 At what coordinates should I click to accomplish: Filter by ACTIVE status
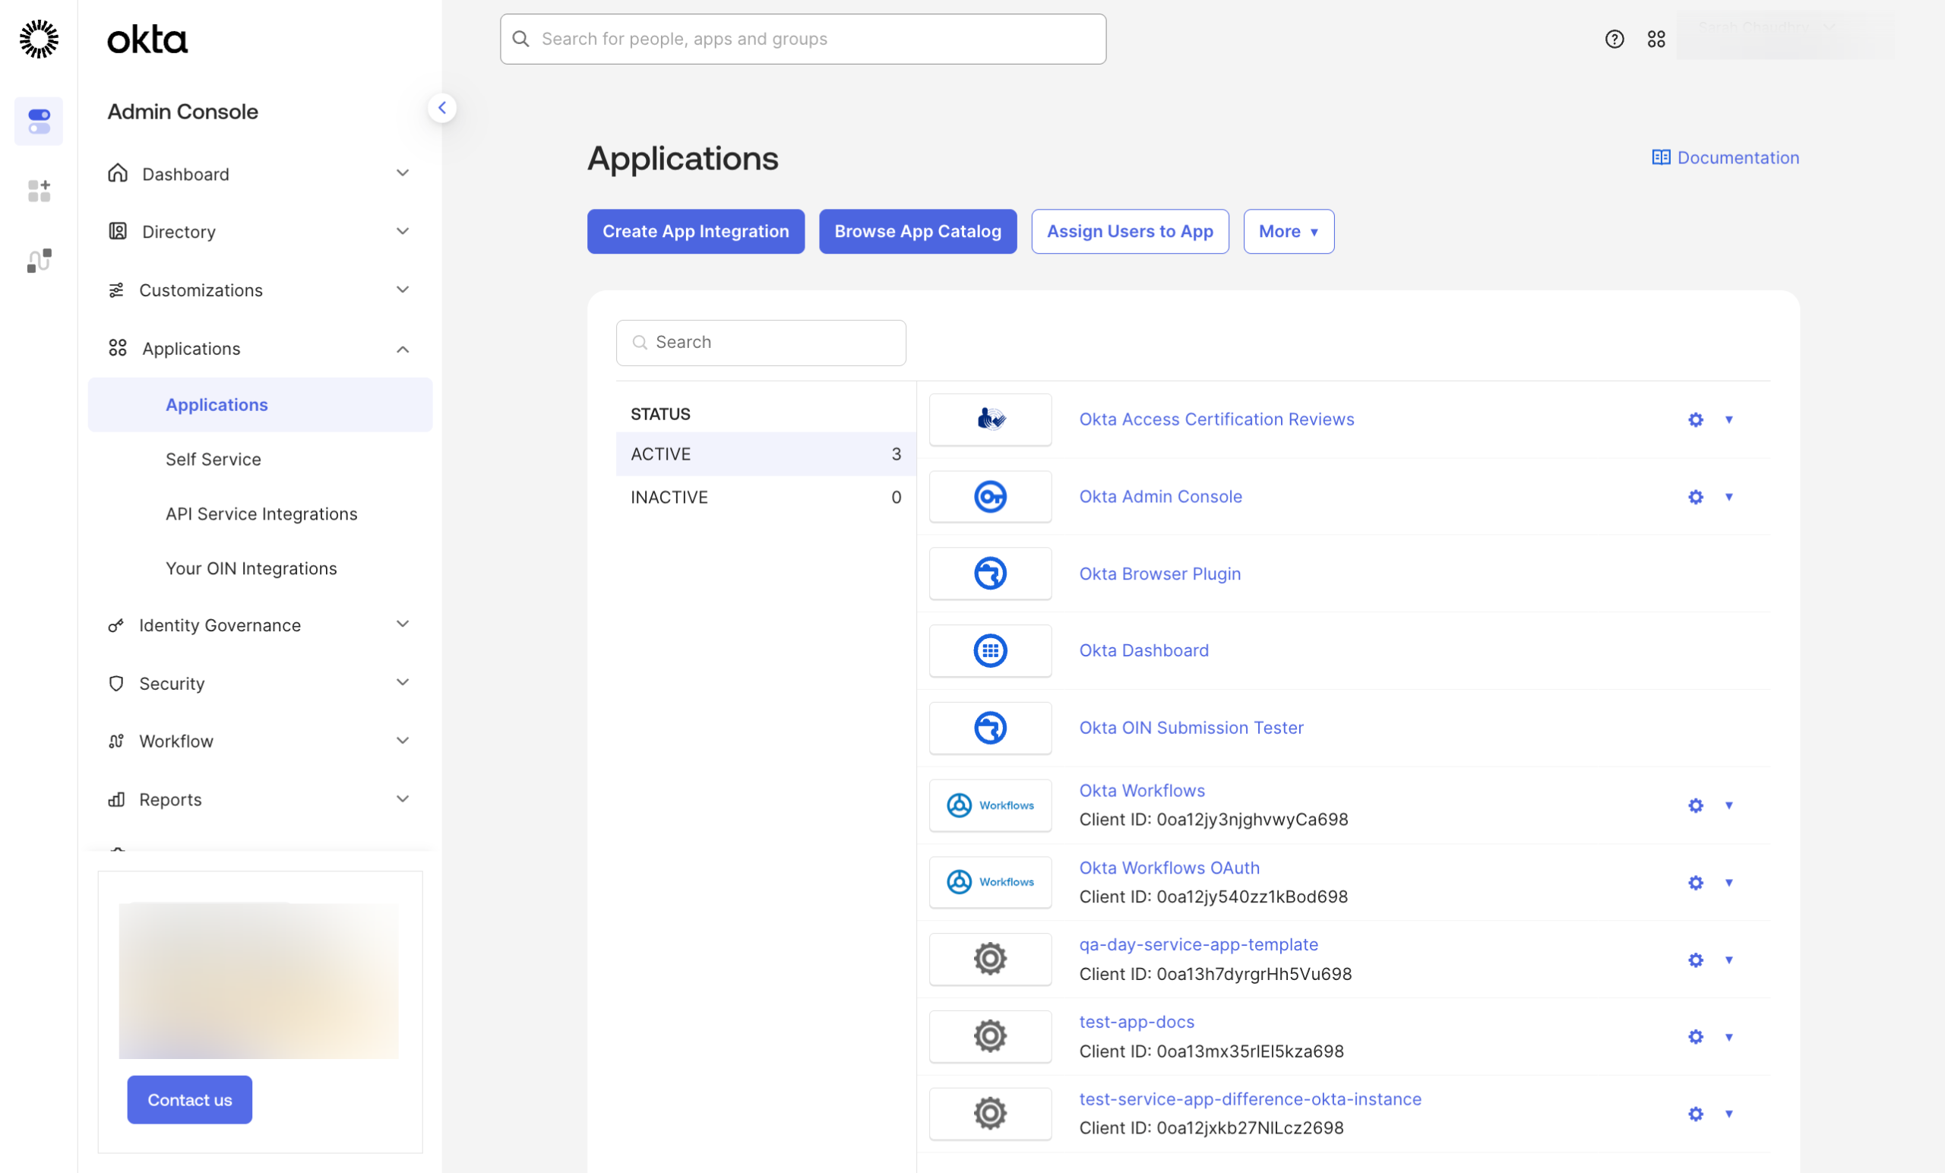[x=765, y=454]
